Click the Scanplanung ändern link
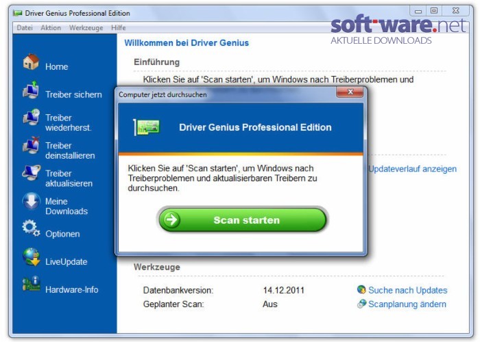Viewport: 480px width, 342px height. pos(407,304)
